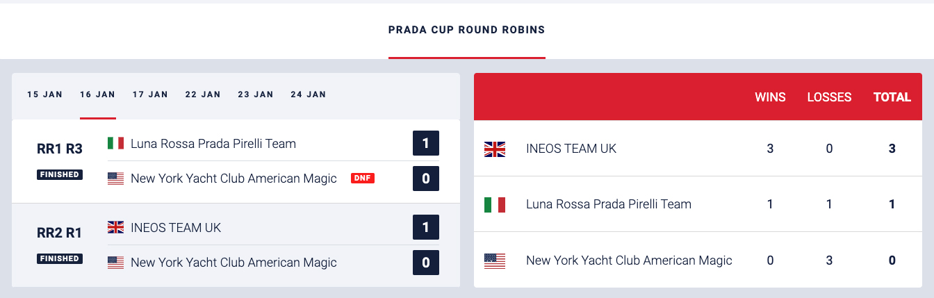
Task: Click the red DNF badge
Action: [x=363, y=179]
